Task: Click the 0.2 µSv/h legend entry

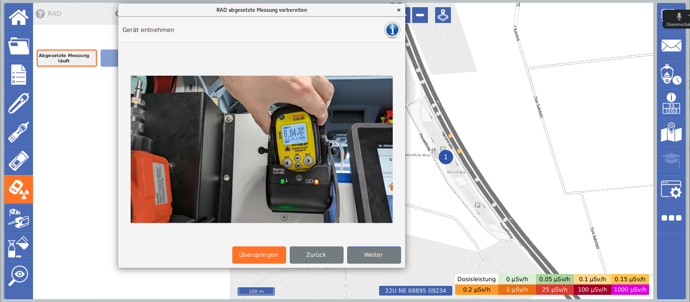Action: tap(477, 289)
